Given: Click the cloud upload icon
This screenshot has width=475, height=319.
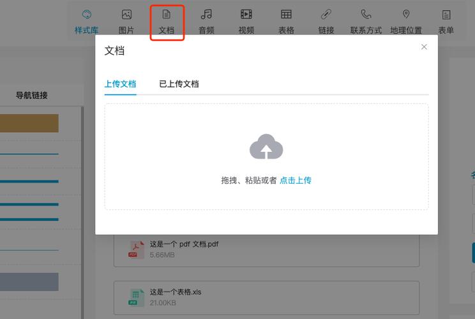Looking at the screenshot, I should coord(266,147).
